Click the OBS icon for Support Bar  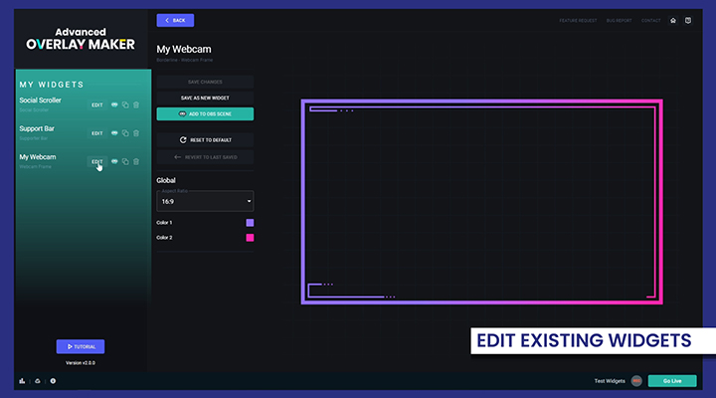[115, 132]
